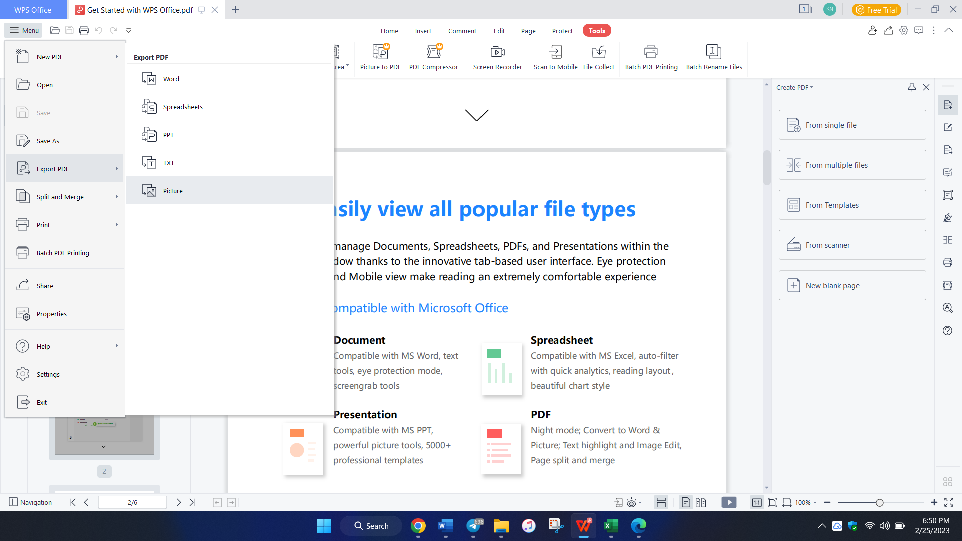The width and height of the screenshot is (962, 541).
Task: Create PDF from single file
Action: point(852,125)
